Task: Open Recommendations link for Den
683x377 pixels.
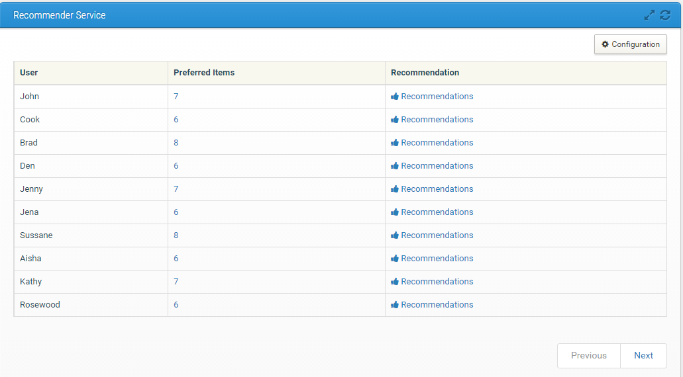Action: [437, 166]
